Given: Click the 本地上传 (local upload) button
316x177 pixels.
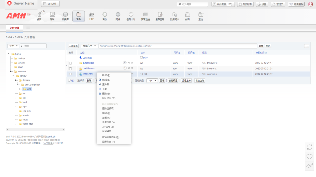Looking at the screenshot, I should [x=200, y=80].
